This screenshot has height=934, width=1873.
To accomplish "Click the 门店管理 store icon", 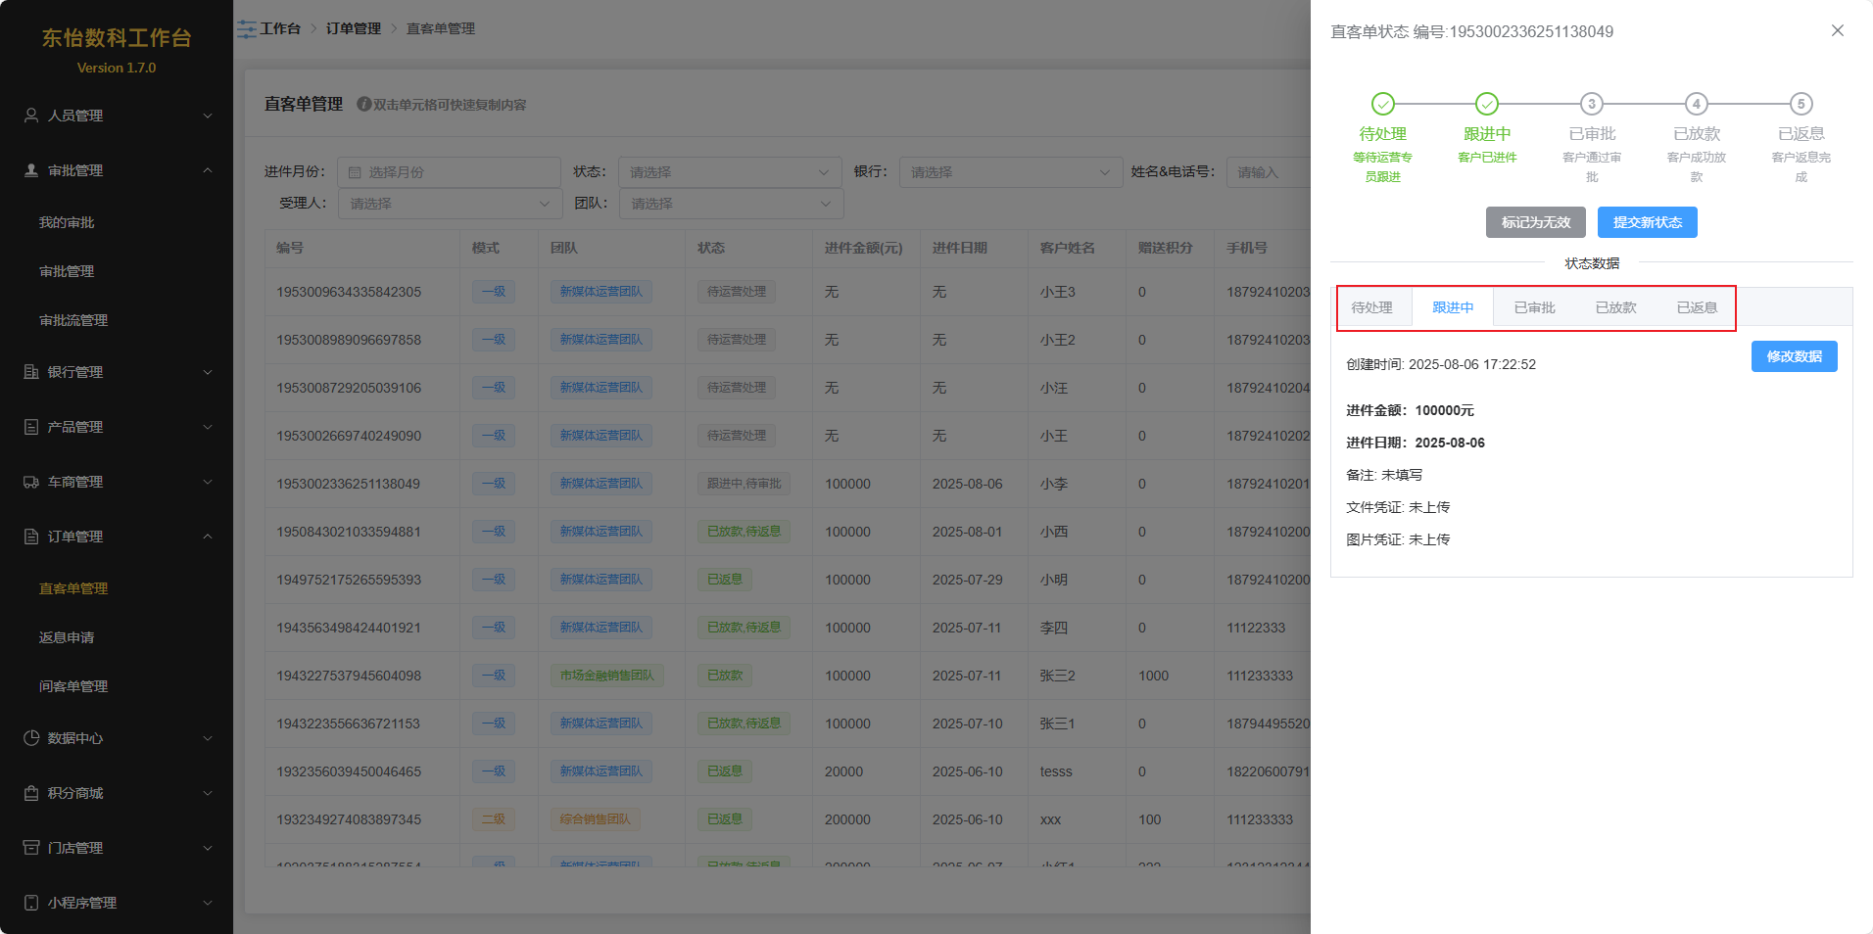I will tap(31, 848).
